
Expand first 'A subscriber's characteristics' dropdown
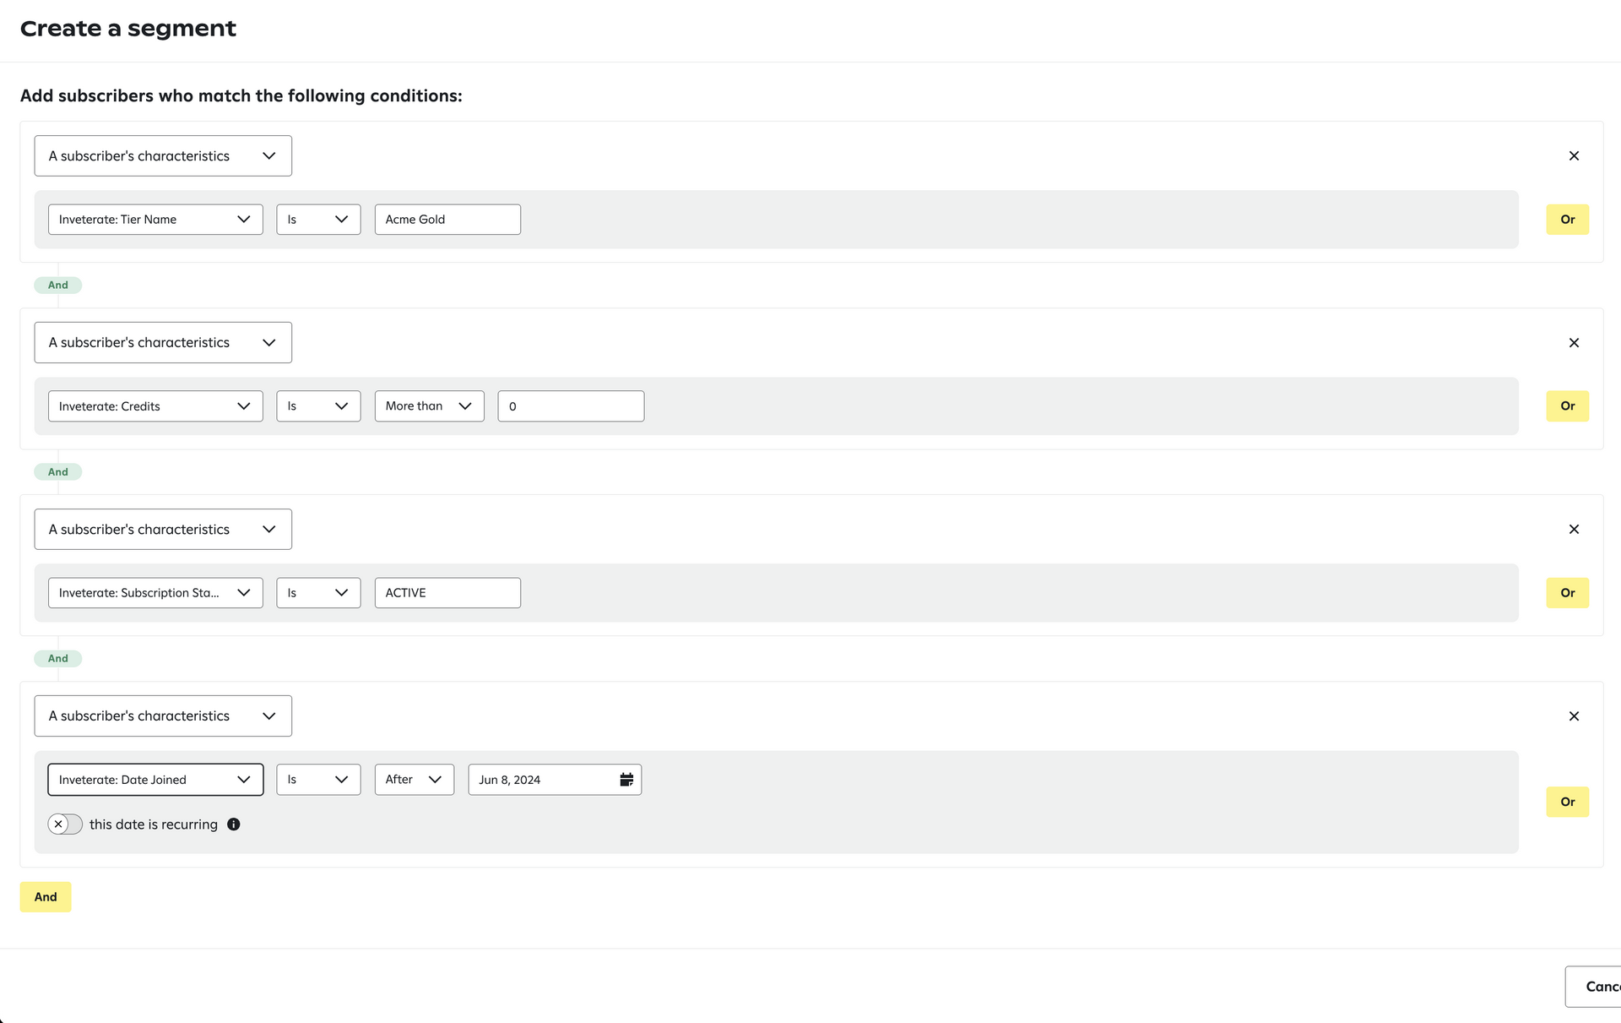163,156
